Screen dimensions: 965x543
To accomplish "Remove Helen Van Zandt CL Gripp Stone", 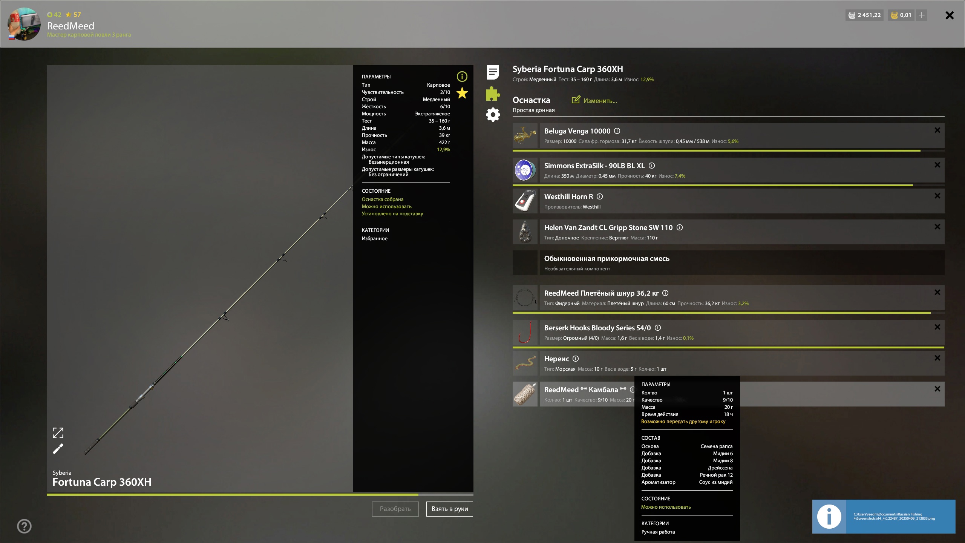I will tap(937, 227).
